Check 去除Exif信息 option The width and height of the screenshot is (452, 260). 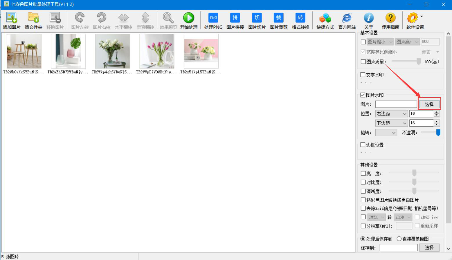[363, 208]
